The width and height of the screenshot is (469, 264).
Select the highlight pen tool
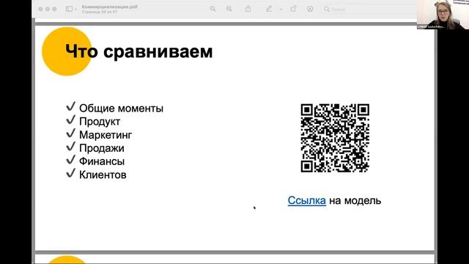point(269,9)
